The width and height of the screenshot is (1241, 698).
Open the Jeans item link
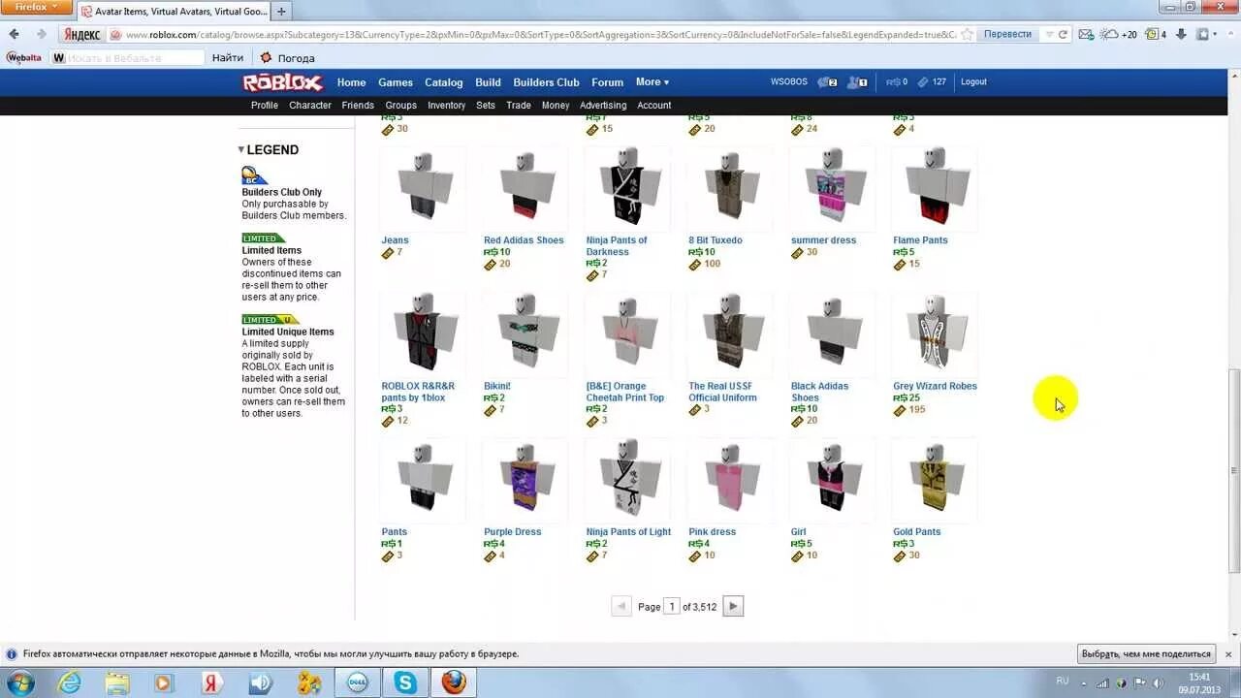tap(395, 240)
